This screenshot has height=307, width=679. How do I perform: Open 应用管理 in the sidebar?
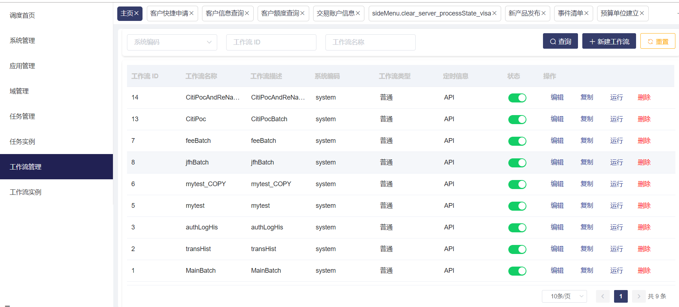pyautogui.click(x=56, y=66)
